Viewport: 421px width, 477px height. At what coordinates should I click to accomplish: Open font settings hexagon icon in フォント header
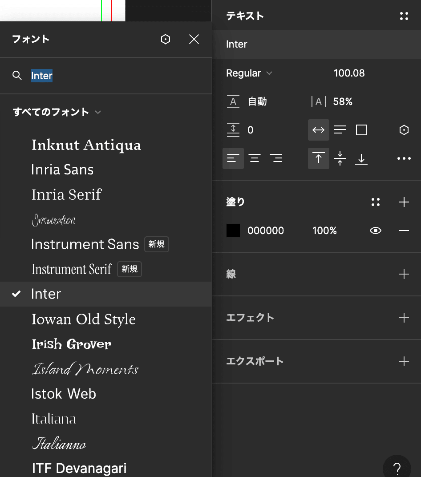(x=166, y=39)
